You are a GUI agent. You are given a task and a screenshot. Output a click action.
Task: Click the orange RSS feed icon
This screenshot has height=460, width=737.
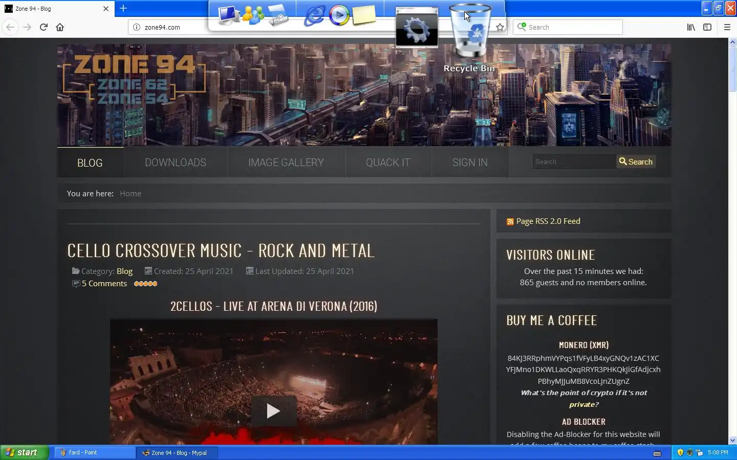coord(510,222)
